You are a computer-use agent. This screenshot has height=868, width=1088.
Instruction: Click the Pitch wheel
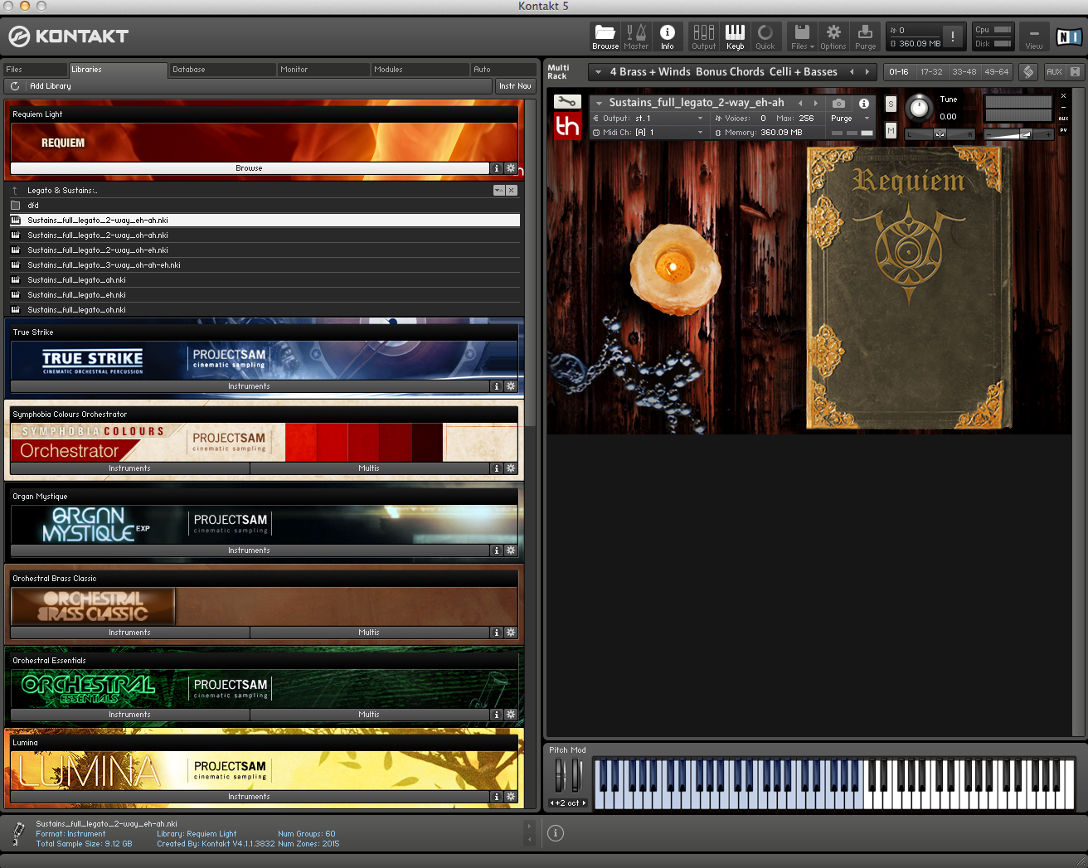pos(561,776)
